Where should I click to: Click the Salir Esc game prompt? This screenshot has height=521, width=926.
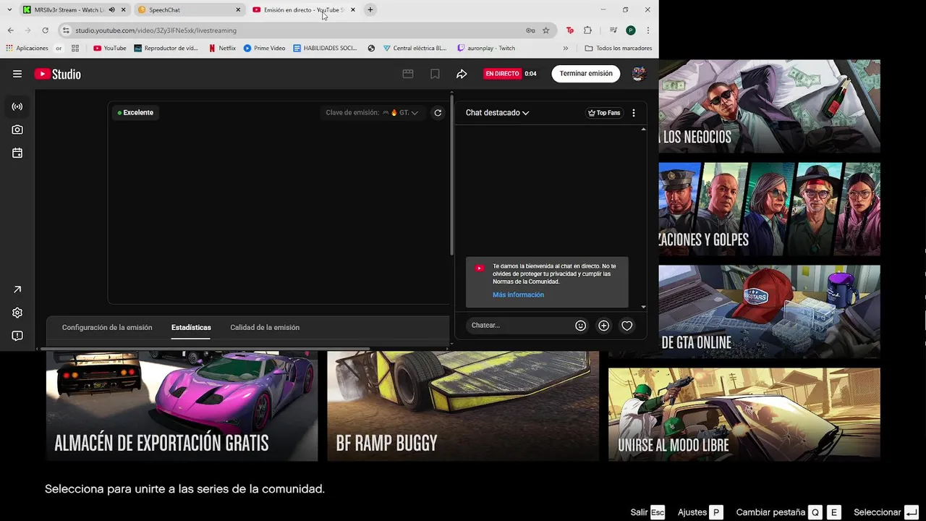[647, 512]
